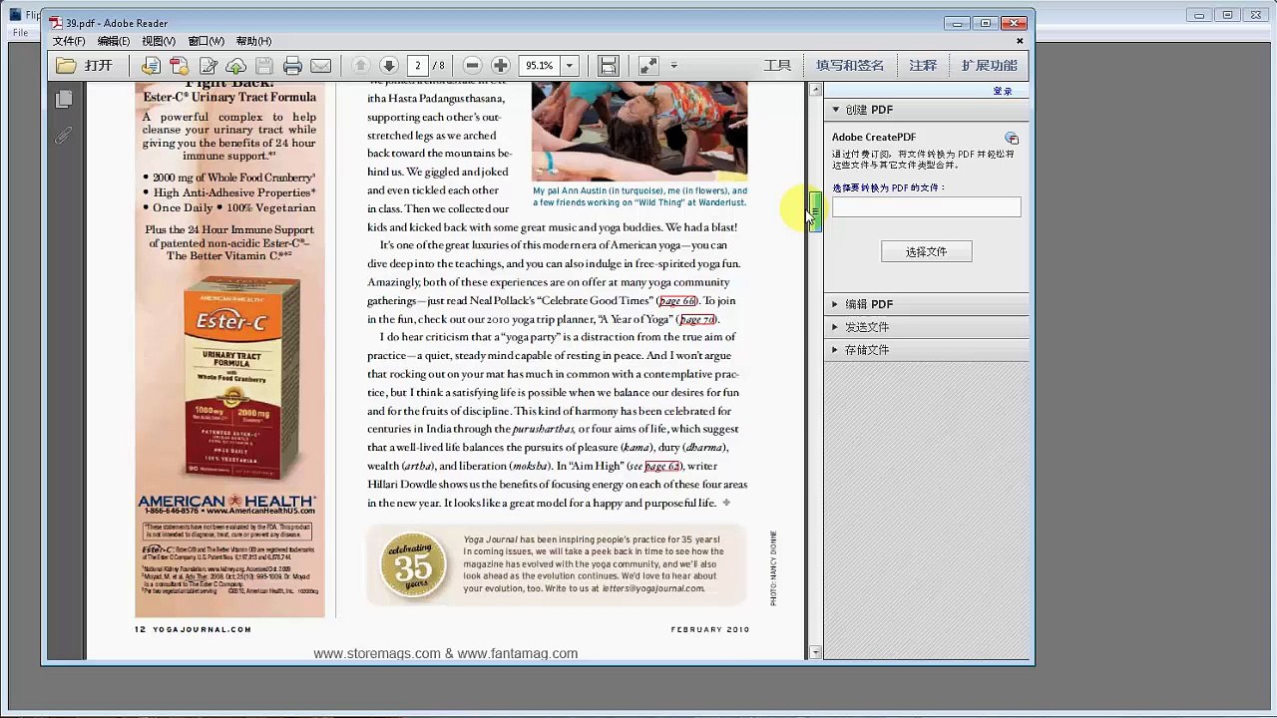
Task: Click the vertical scrollbar thumb
Action: pyautogui.click(x=815, y=211)
